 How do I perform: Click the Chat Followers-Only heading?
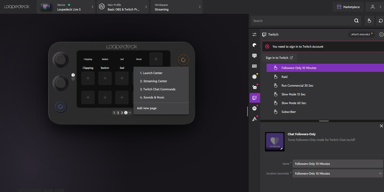click(x=302, y=134)
